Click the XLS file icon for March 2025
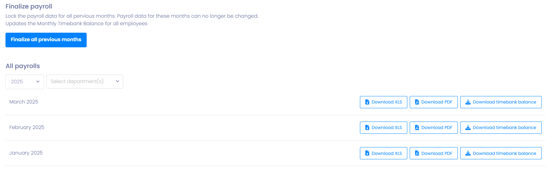The height and width of the screenshot is (176, 553). [367, 102]
